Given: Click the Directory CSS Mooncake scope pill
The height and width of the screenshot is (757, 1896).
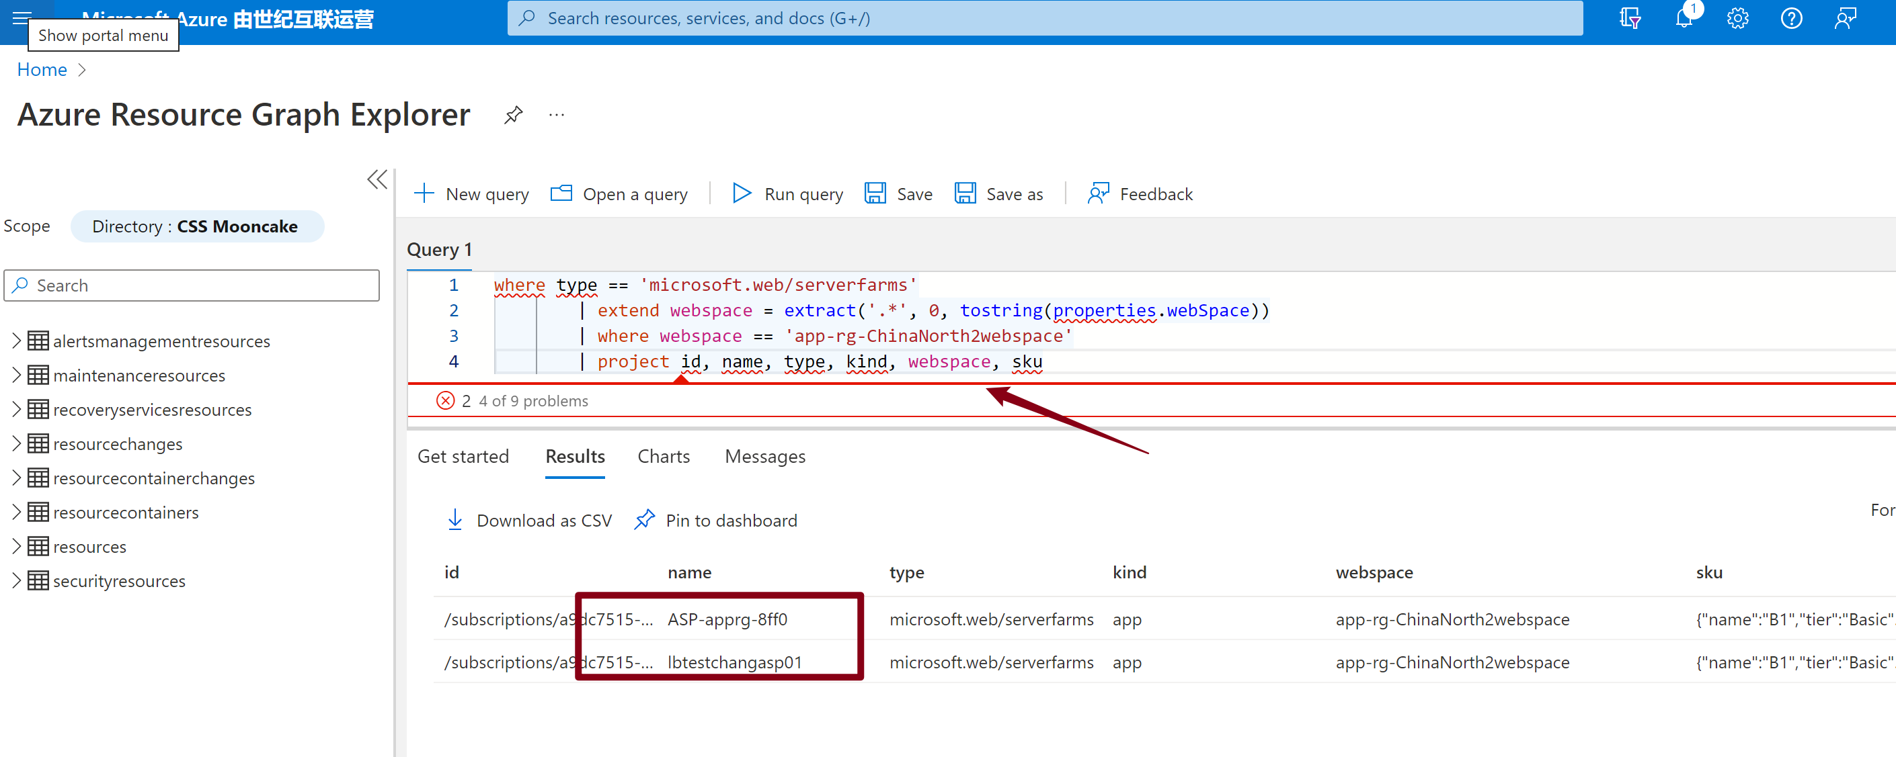Looking at the screenshot, I should pos(196,226).
